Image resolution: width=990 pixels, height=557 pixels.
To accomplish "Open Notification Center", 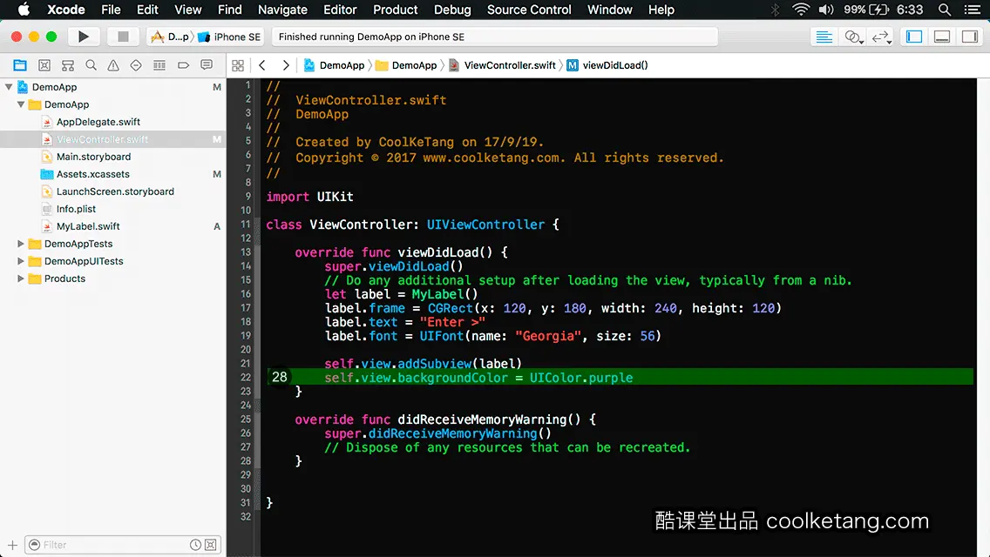I will click(x=973, y=10).
